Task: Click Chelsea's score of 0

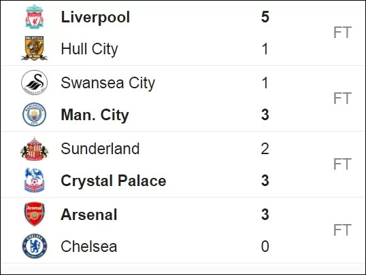Action: pos(265,246)
